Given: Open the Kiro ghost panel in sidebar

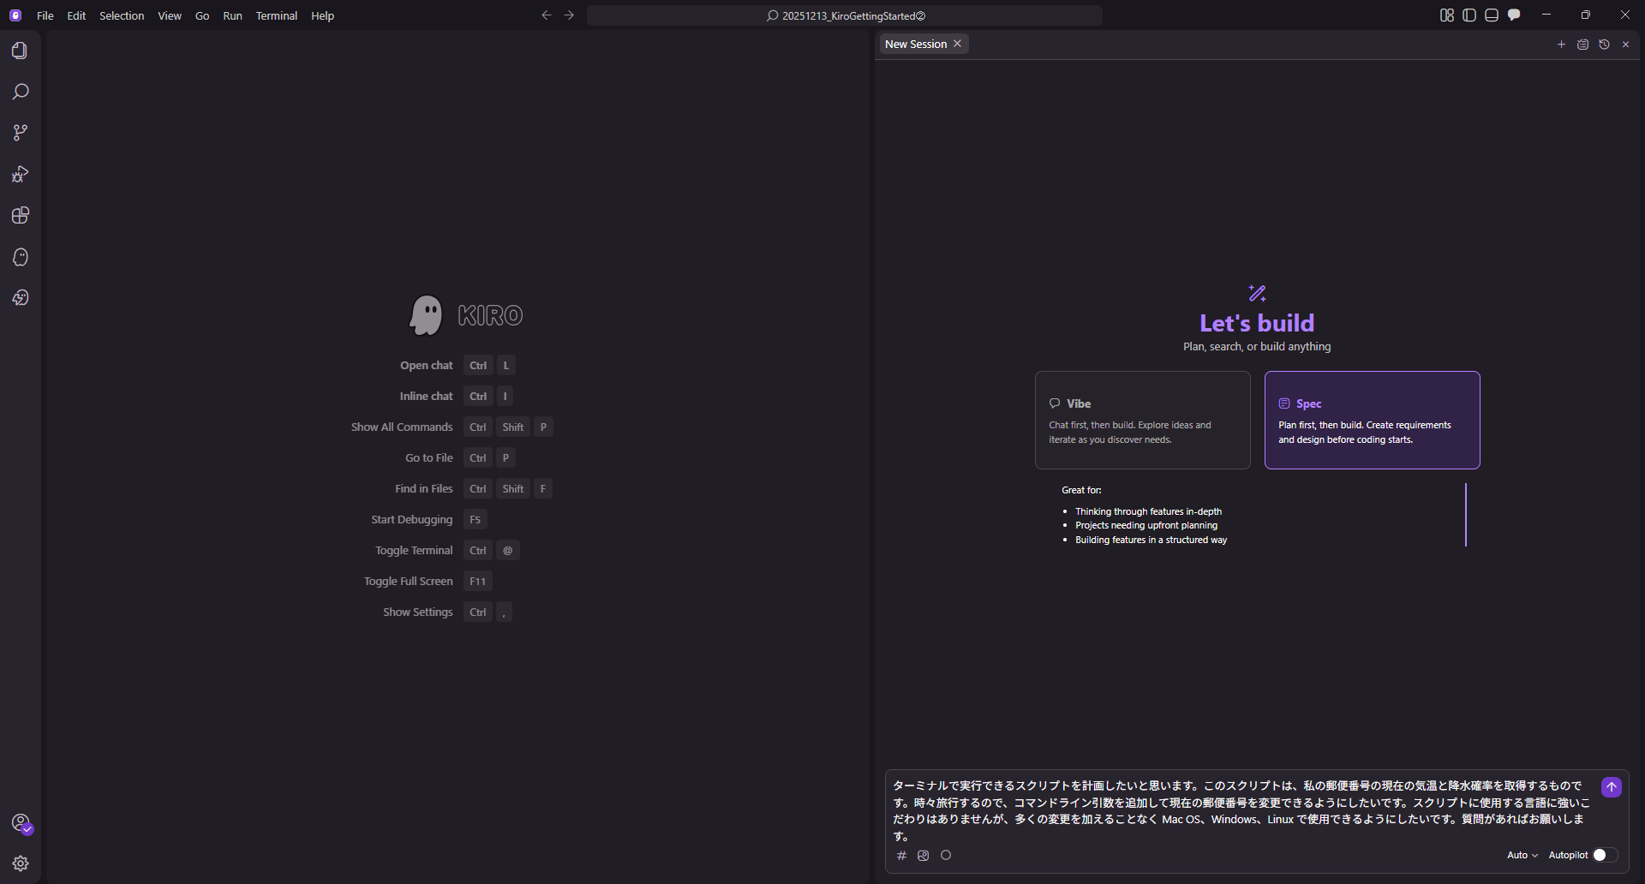Looking at the screenshot, I should pos(20,257).
